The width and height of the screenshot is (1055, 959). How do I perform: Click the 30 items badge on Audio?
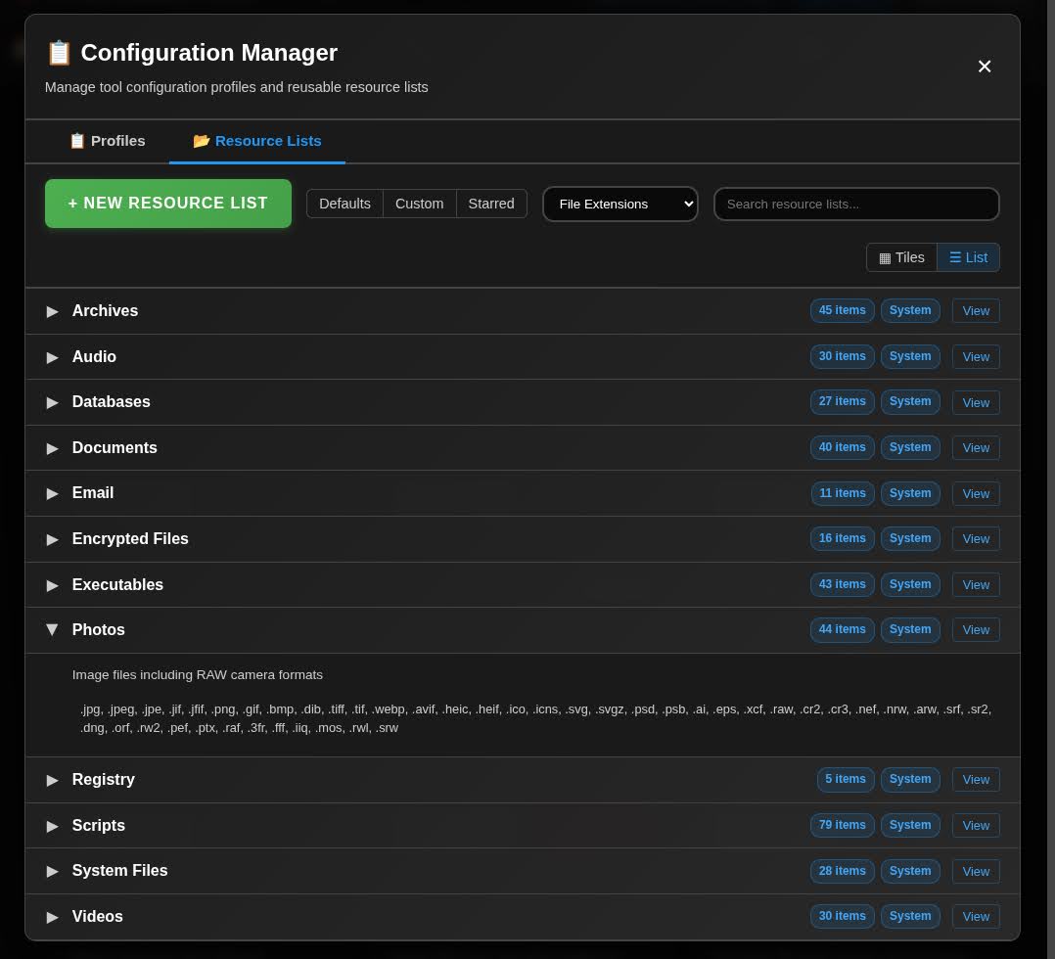(x=842, y=356)
